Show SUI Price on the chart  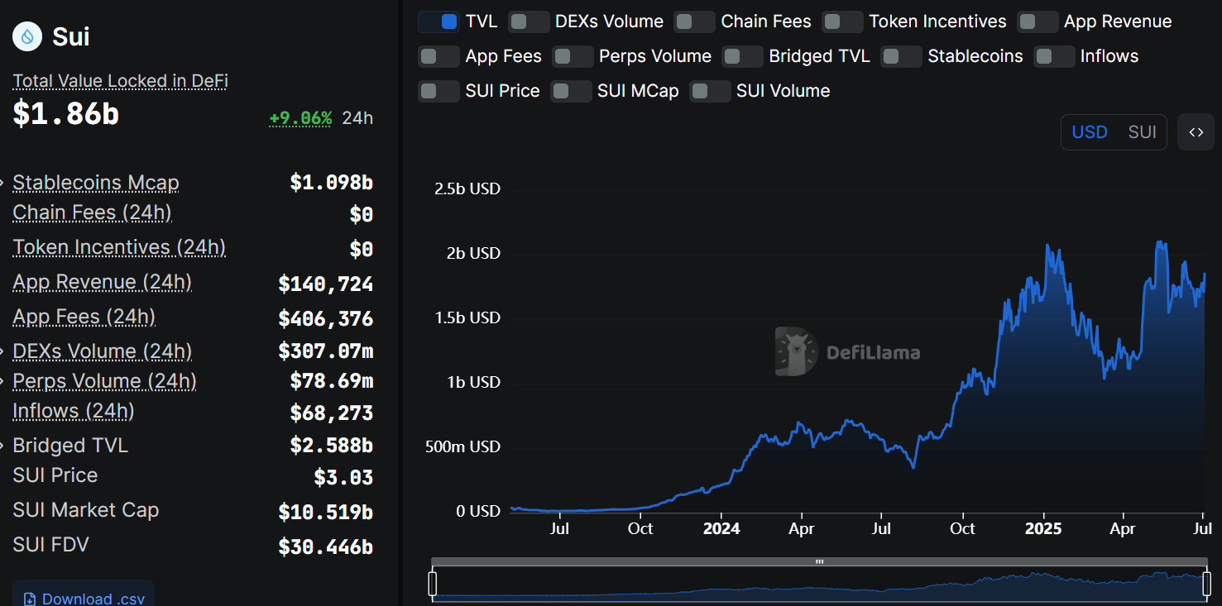tap(438, 91)
